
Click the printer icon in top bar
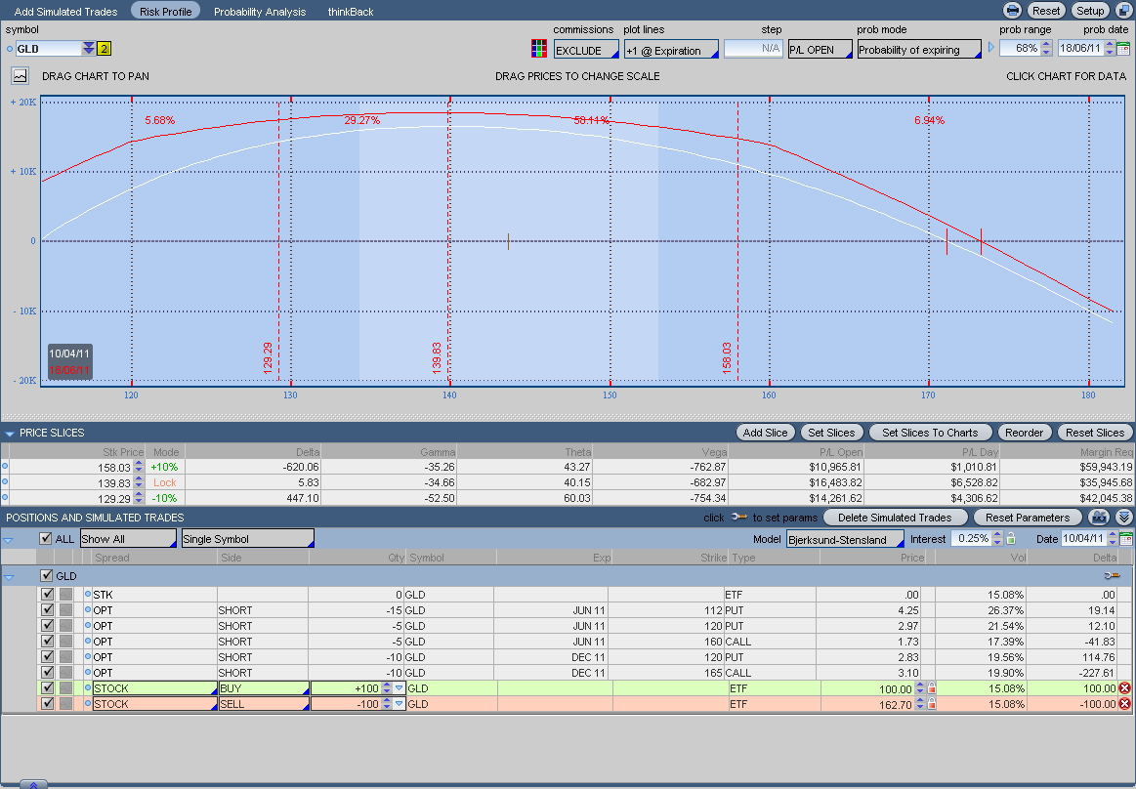pyautogui.click(x=1013, y=11)
